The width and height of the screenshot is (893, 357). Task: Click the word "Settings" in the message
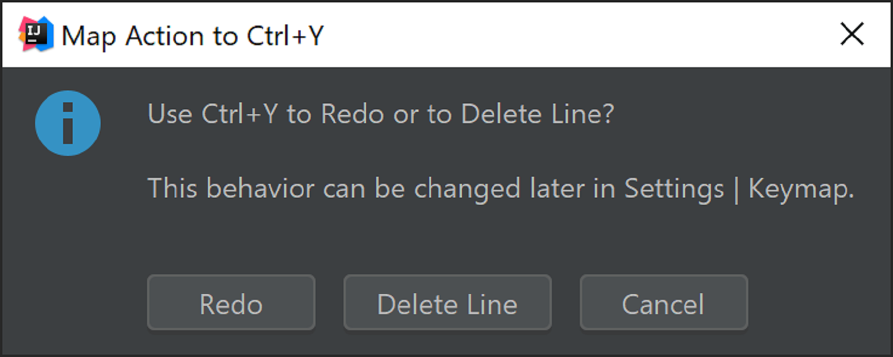[x=674, y=189]
